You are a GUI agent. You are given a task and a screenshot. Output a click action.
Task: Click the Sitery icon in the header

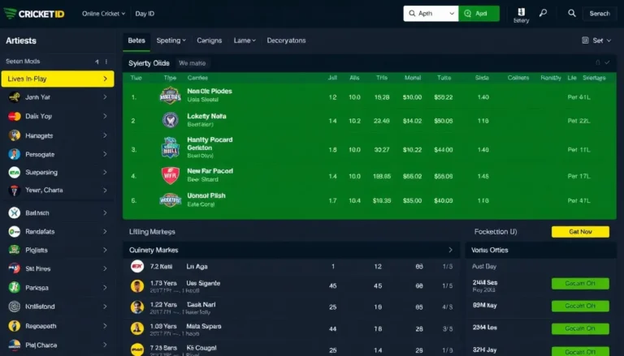click(x=521, y=14)
